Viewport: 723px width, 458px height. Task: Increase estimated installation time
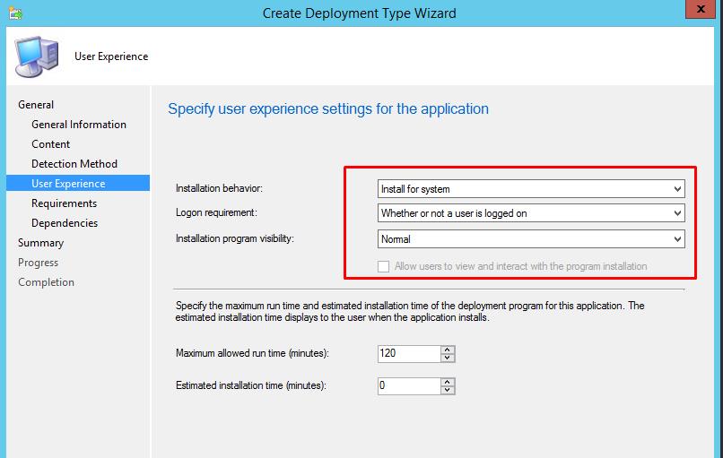tap(448, 382)
